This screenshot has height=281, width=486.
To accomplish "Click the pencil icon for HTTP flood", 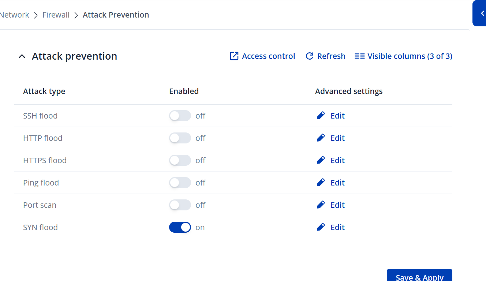I will [x=321, y=138].
